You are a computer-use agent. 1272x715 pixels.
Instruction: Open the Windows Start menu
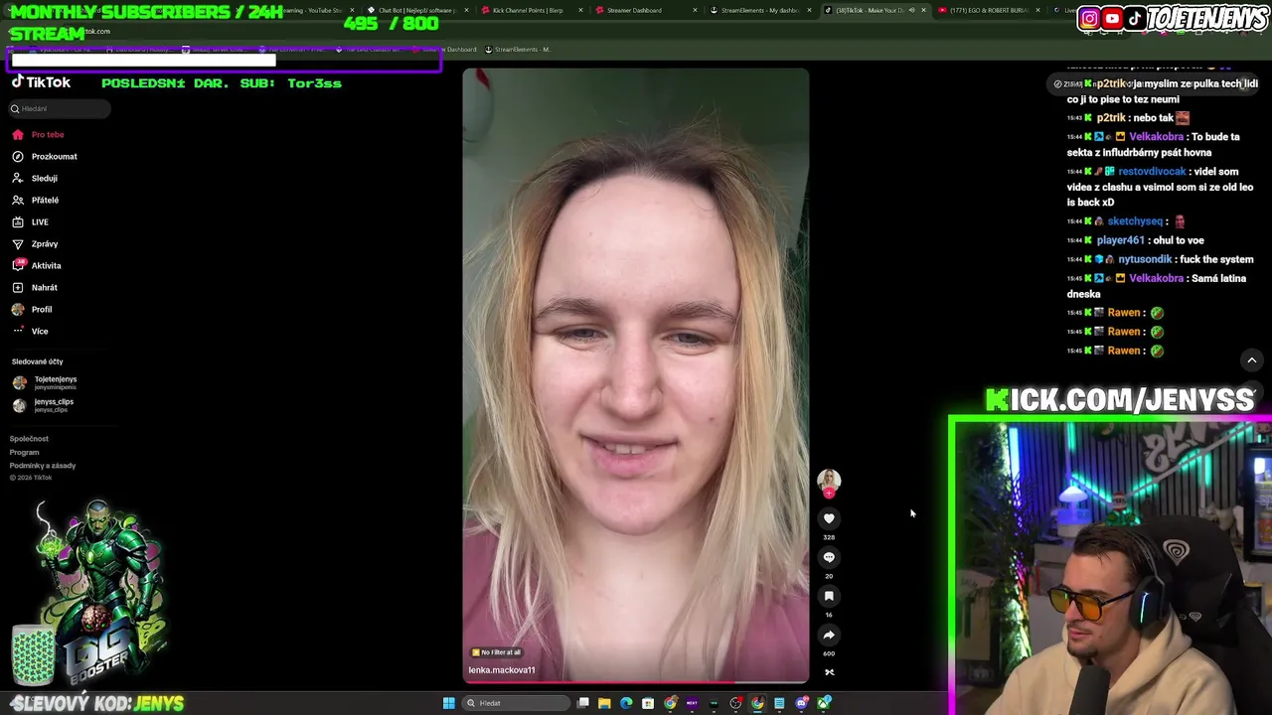pyautogui.click(x=449, y=703)
